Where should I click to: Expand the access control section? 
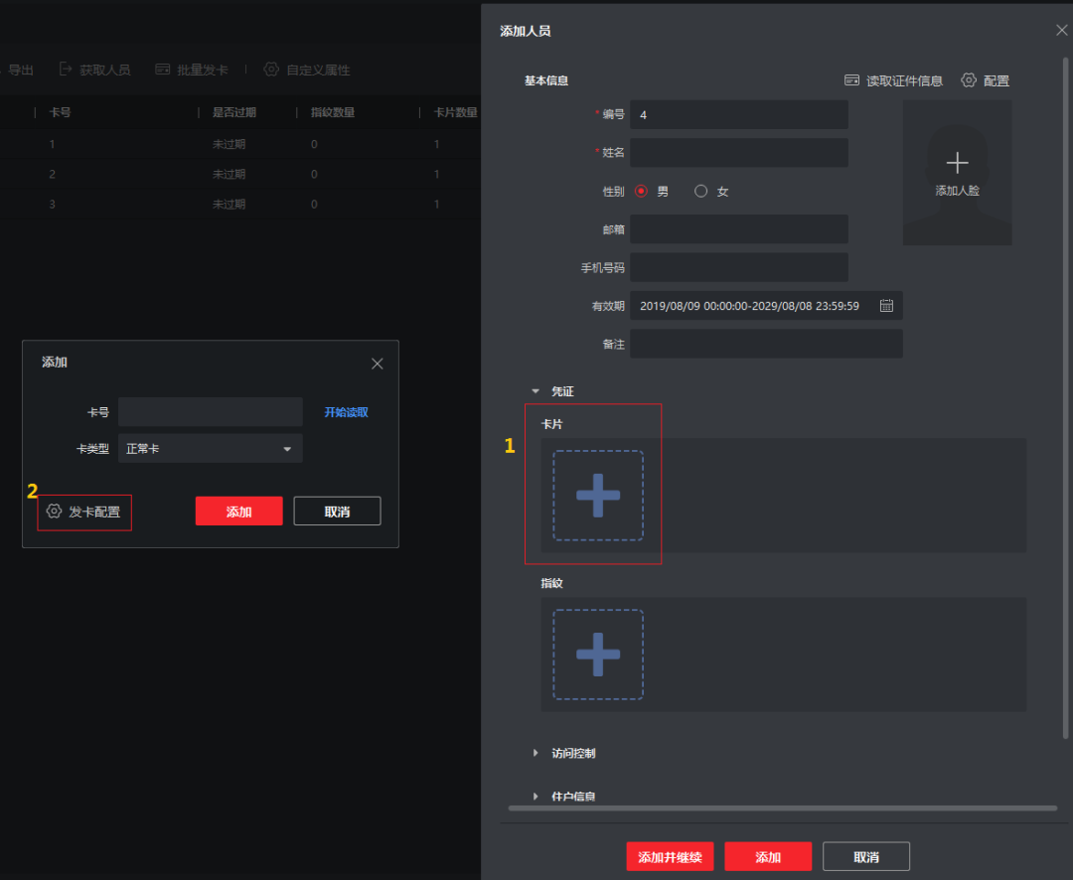(x=536, y=753)
